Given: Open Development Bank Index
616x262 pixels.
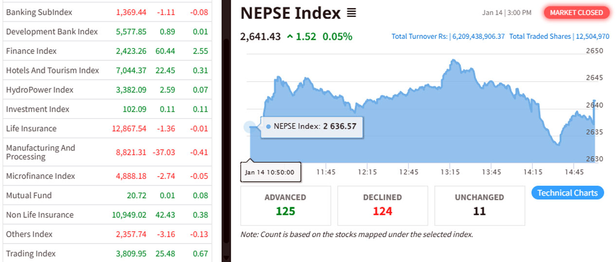Looking at the screenshot, I should tap(52, 32).
